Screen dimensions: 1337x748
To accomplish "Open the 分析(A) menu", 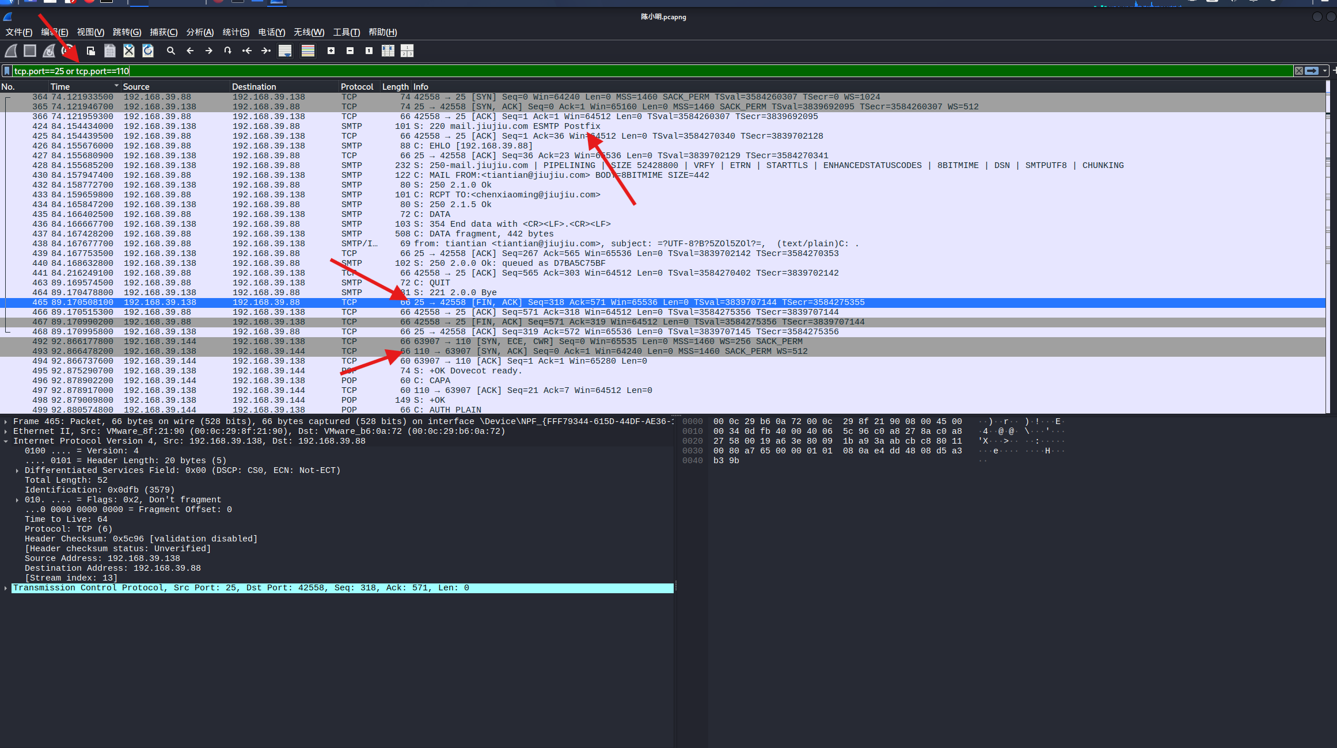I will pos(200,32).
